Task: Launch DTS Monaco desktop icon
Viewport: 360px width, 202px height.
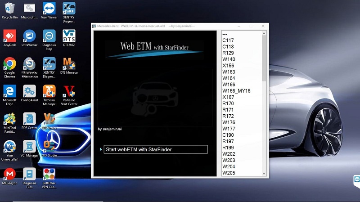Action: pos(69,66)
